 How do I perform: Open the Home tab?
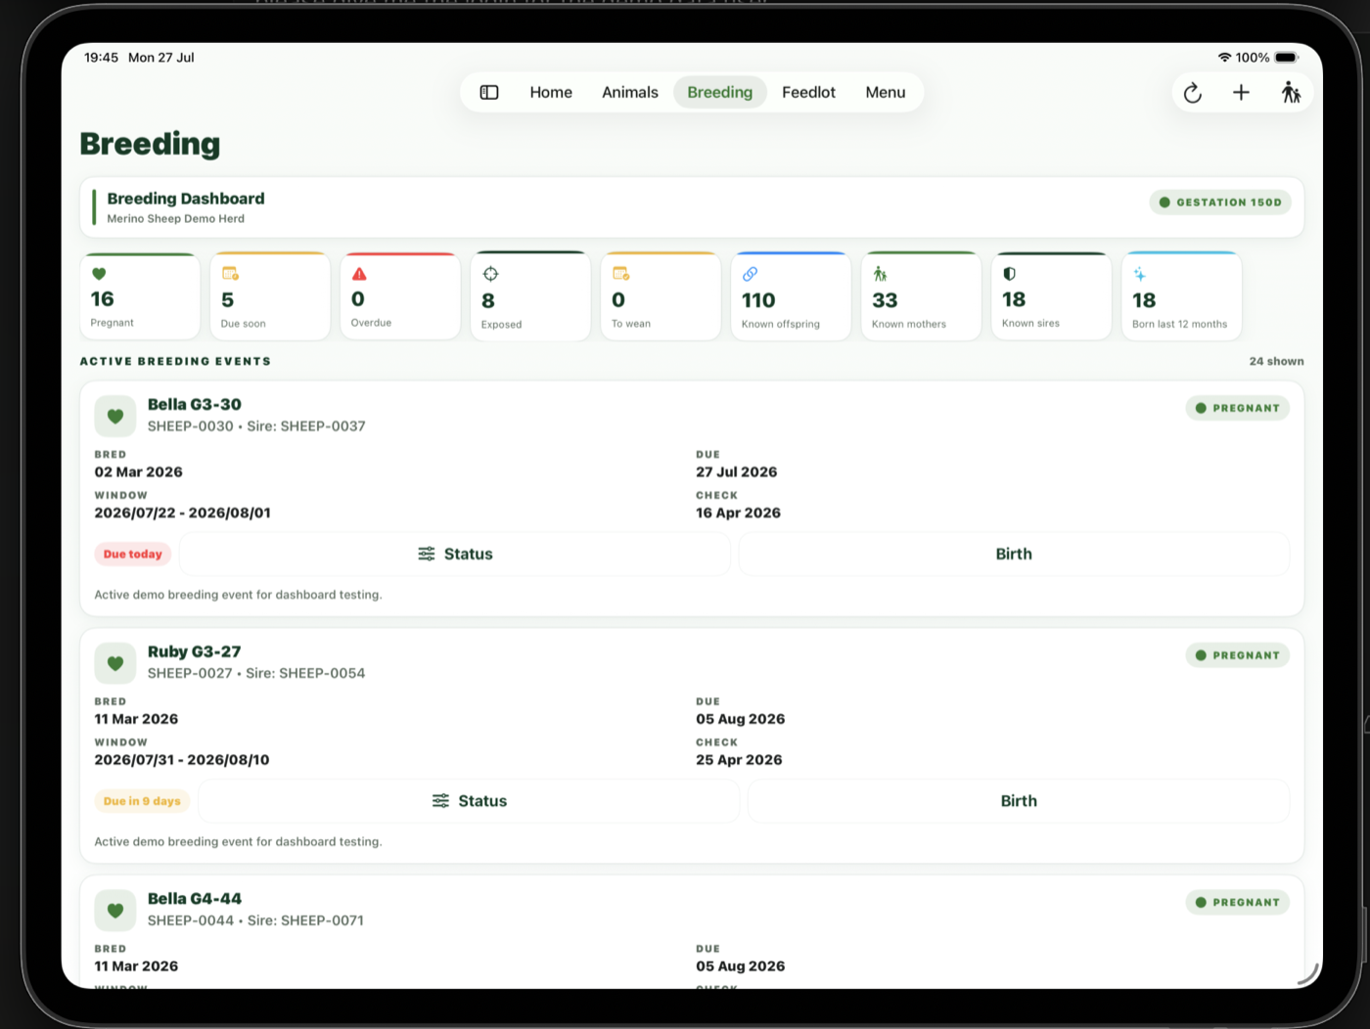551,92
